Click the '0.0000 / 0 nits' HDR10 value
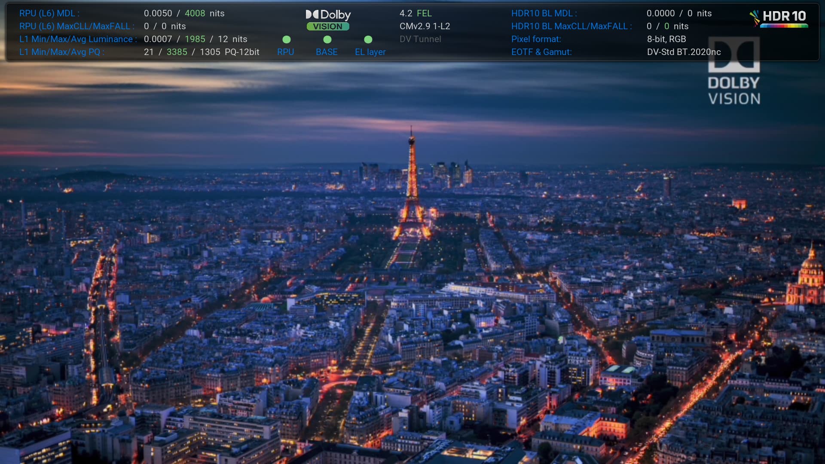825x464 pixels. (679, 13)
